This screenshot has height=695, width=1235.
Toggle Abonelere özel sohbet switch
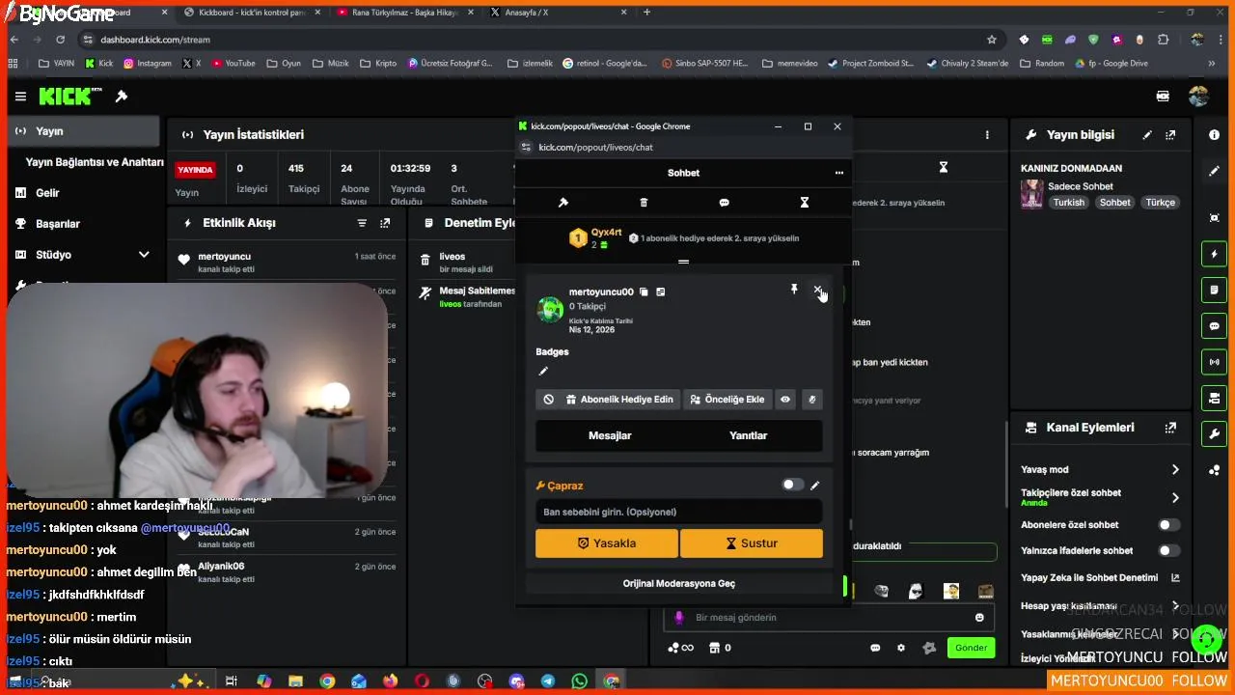pos(1168,525)
